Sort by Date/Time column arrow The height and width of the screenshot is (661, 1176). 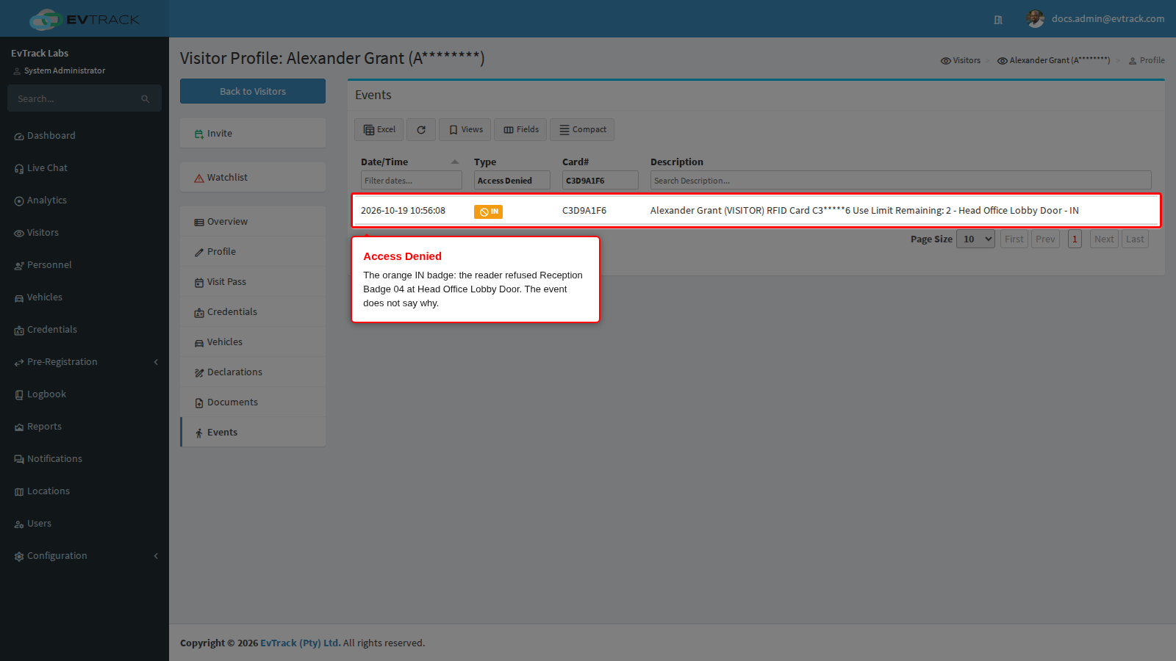(x=455, y=162)
